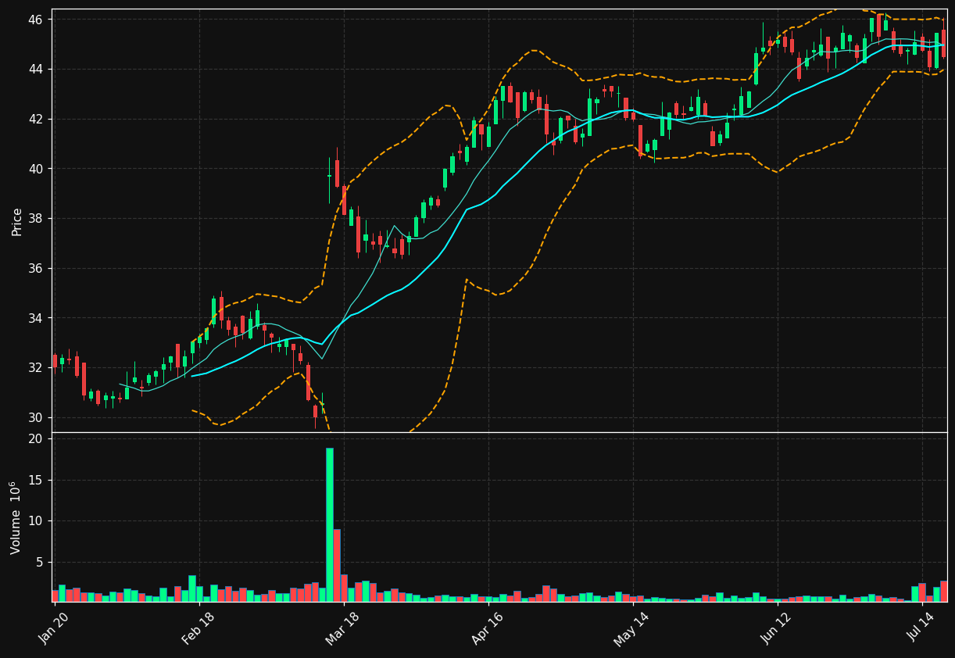Click the Volume 10^6 axis title
The height and width of the screenshot is (658, 955).
coord(16,517)
